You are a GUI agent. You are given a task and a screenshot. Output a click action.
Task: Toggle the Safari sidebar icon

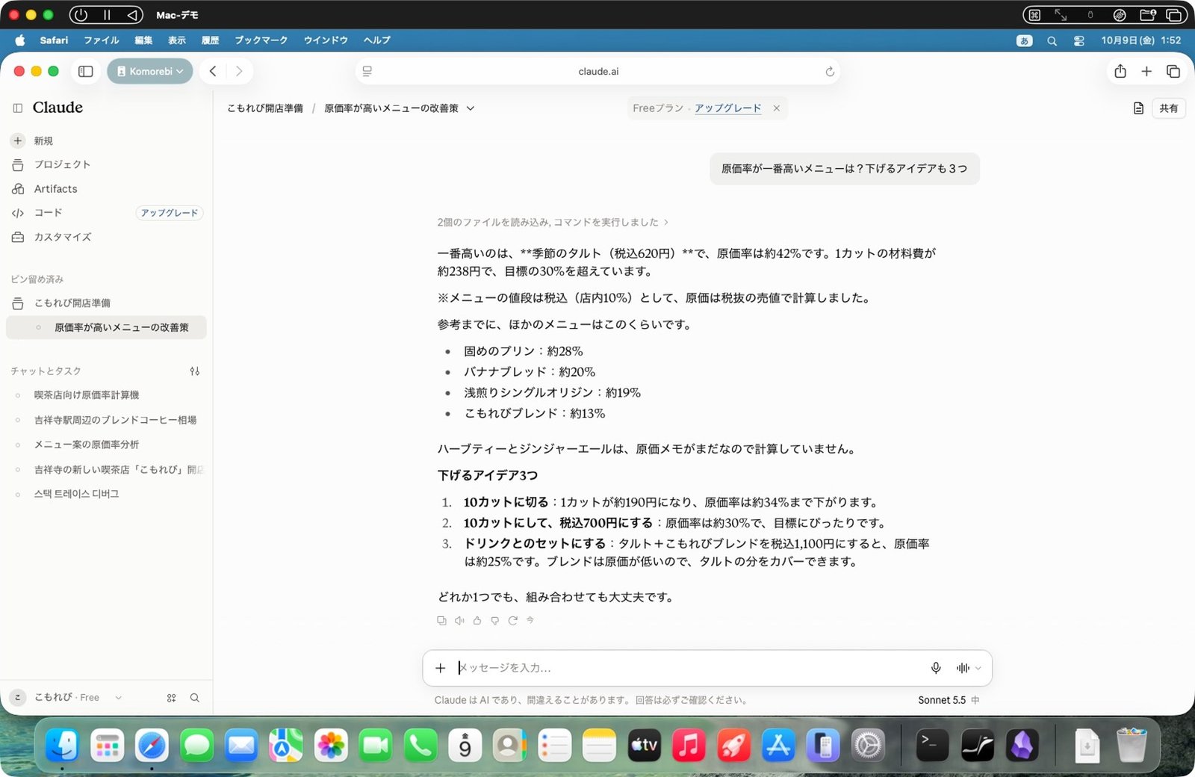[x=86, y=72]
